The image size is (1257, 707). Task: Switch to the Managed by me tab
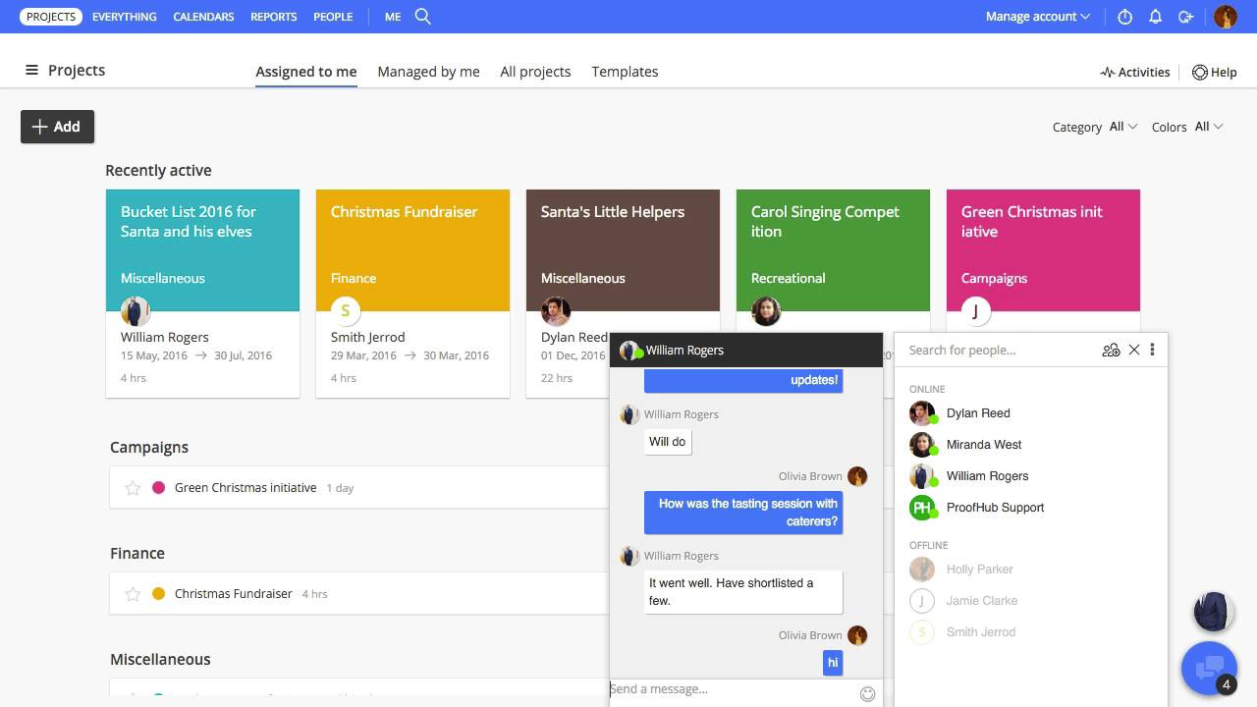point(429,71)
